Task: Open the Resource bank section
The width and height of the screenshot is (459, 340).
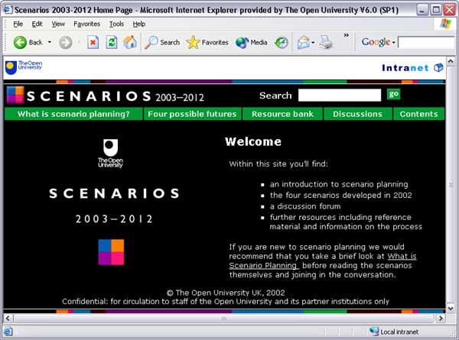Action: (x=282, y=114)
